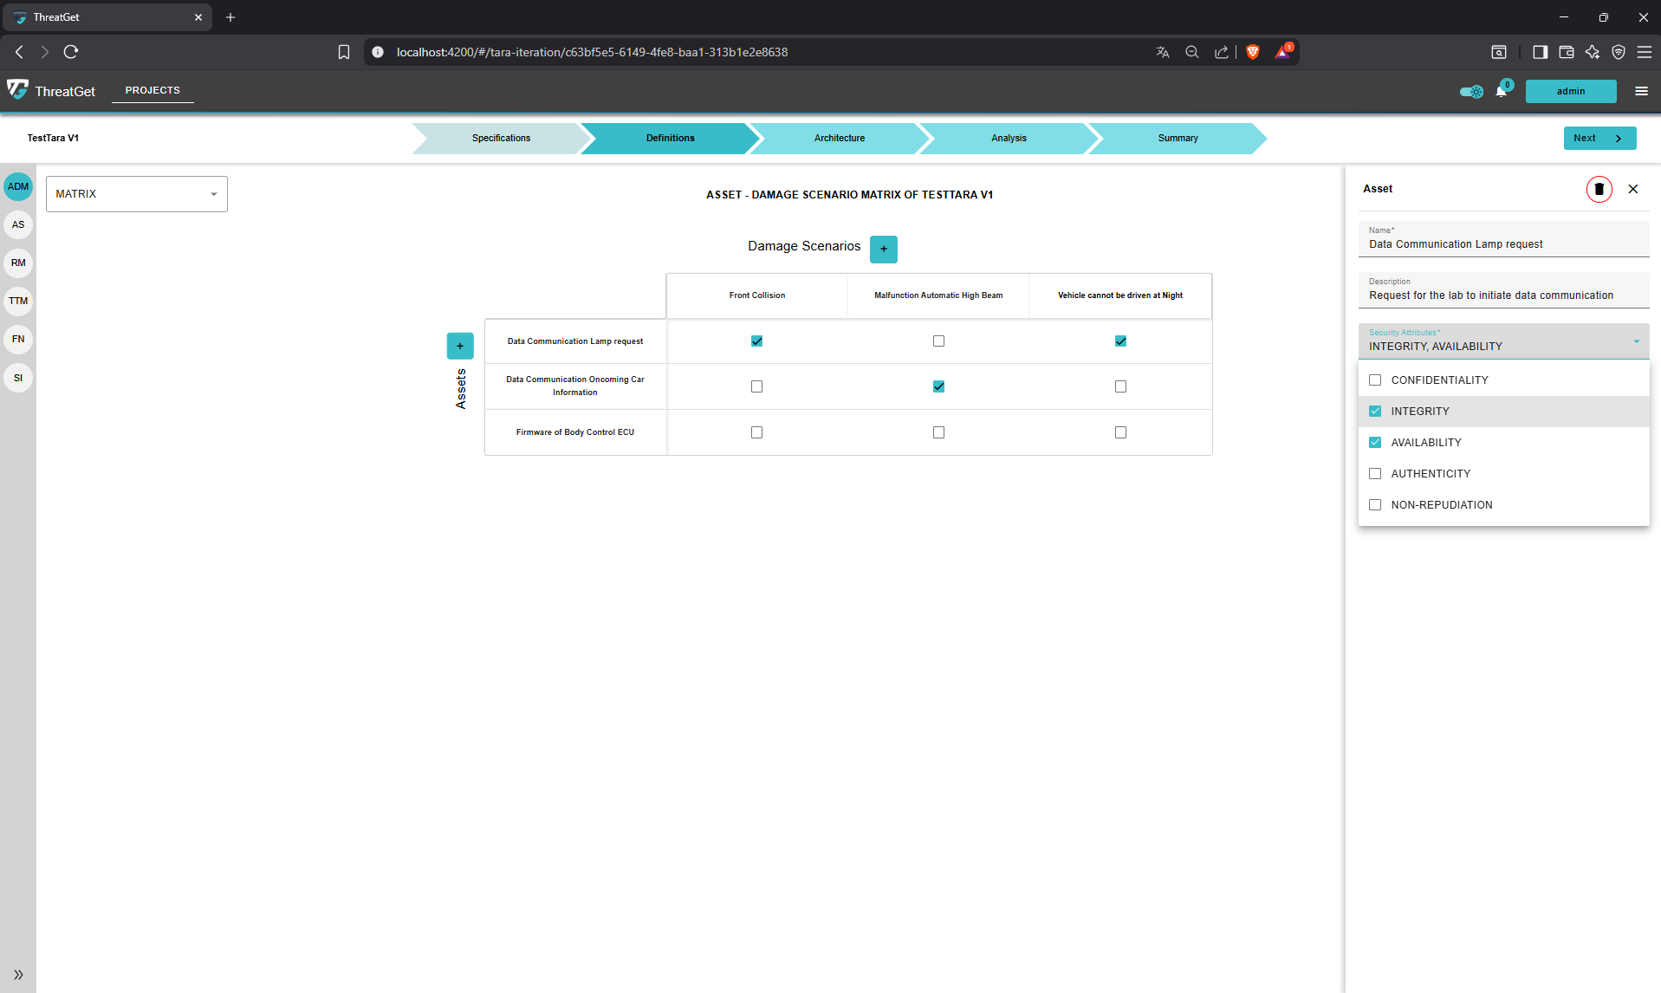Switch to the Architecture stage
Image resolution: width=1661 pixels, height=993 pixels.
(838, 138)
